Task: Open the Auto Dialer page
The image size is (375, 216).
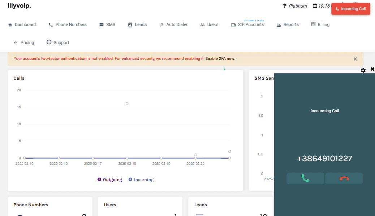Action: (173, 25)
